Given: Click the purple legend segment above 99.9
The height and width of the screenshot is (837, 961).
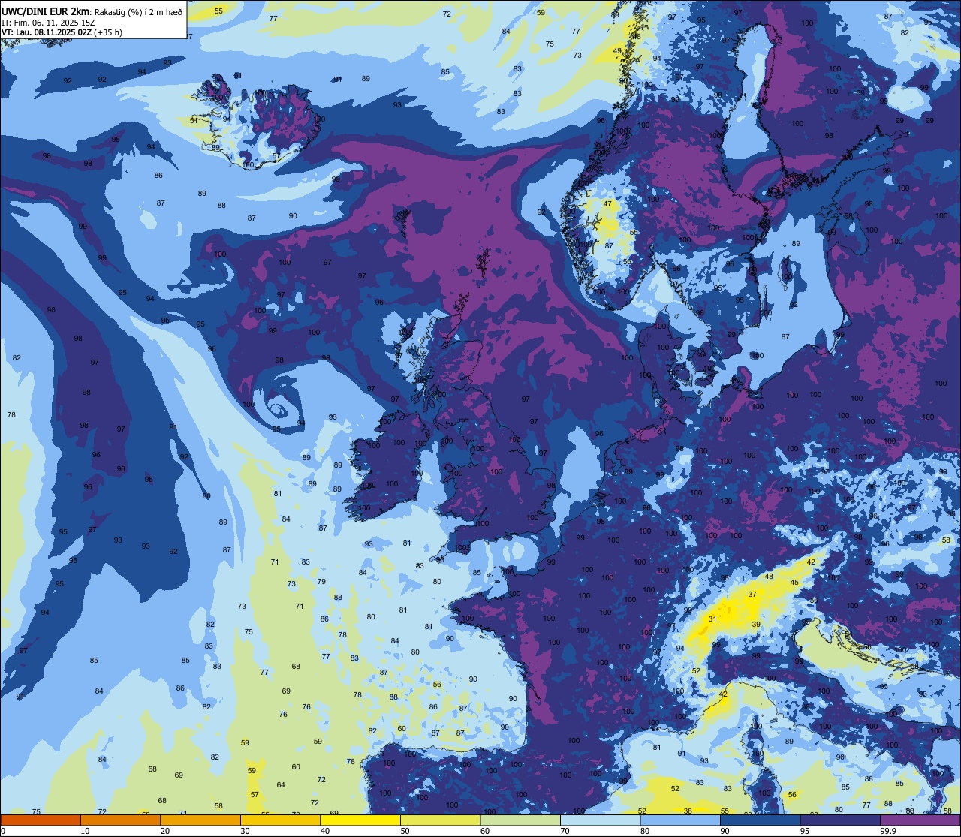Looking at the screenshot, I should pyautogui.click(x=921, y=820).
